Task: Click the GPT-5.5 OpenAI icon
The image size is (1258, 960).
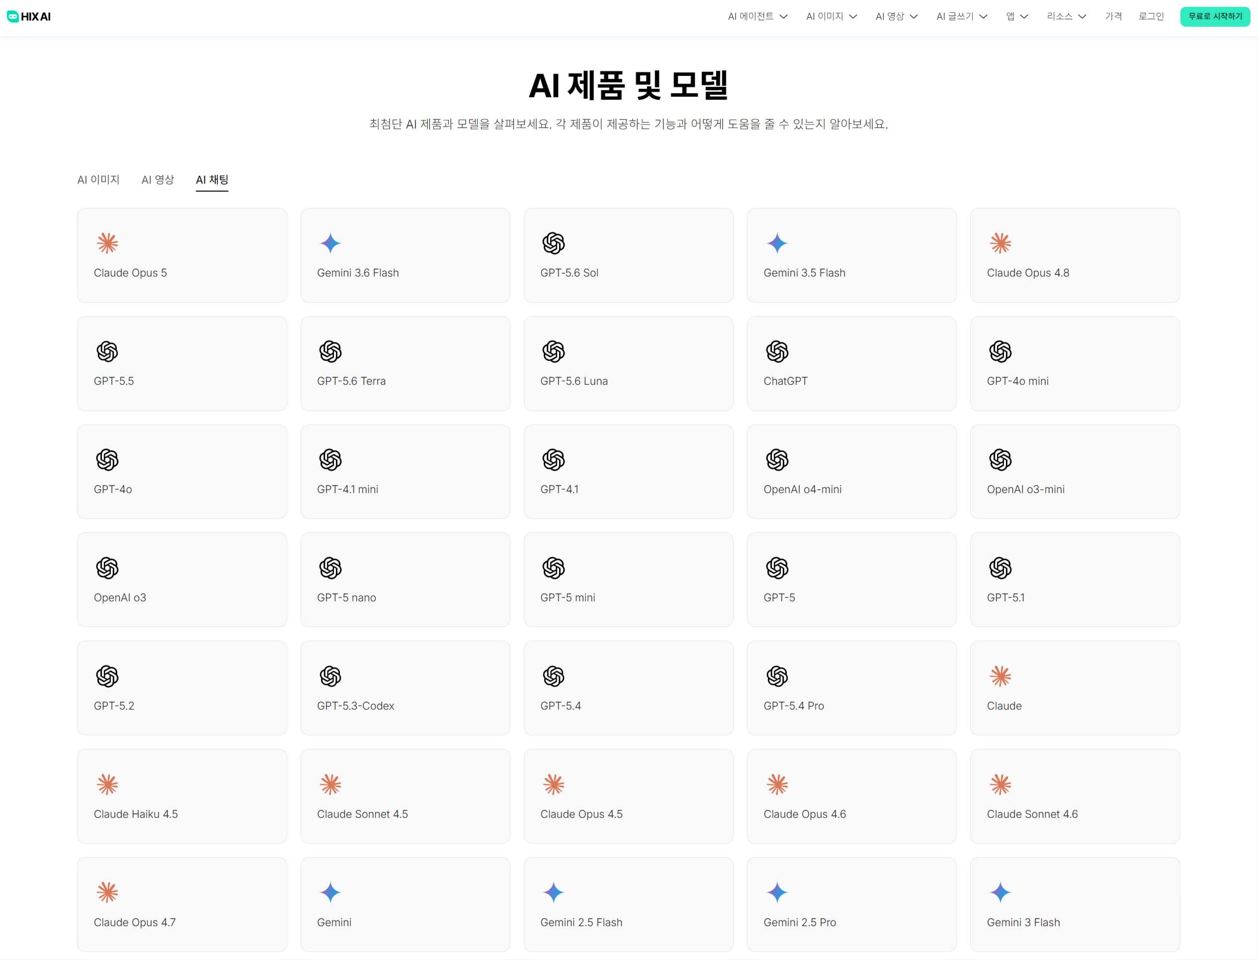Action: [x=107, y=352]
